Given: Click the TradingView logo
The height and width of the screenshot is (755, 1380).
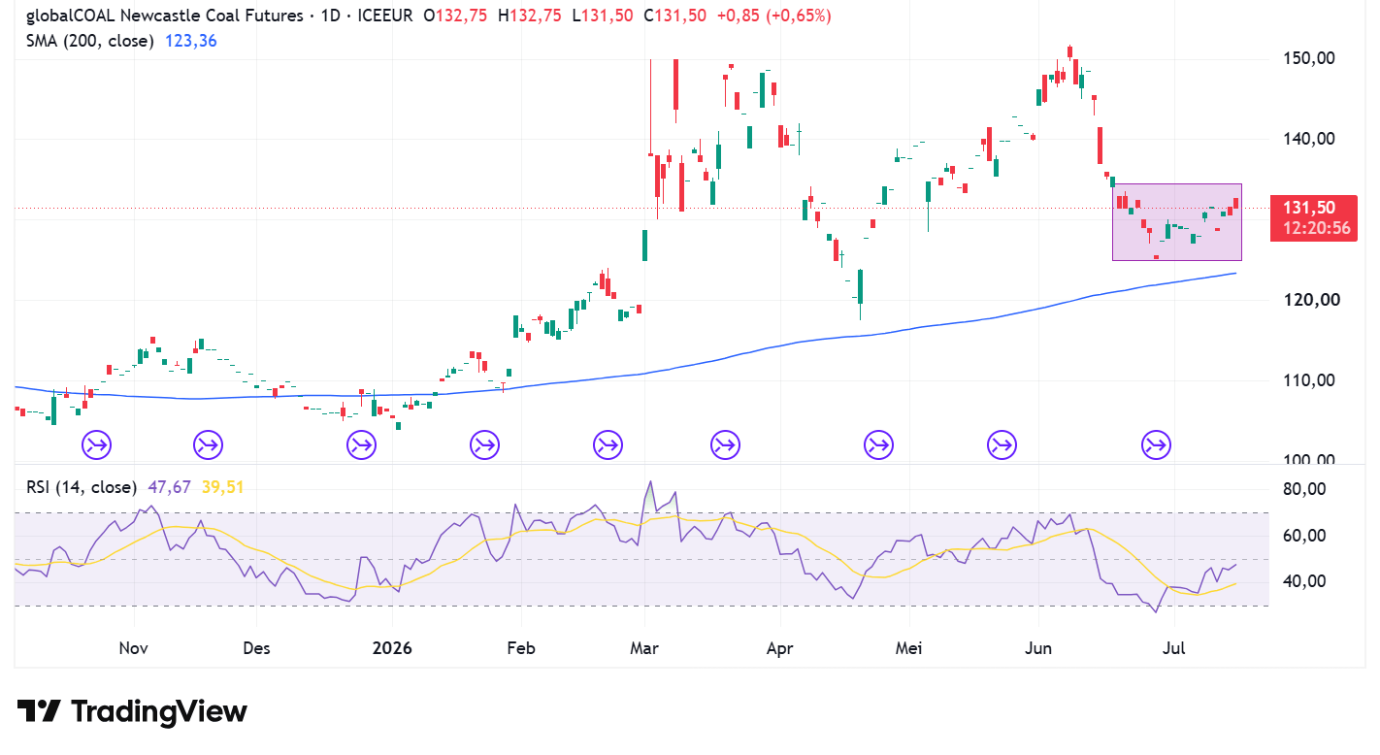Looking at the screenshot, I should pos(132,711).
